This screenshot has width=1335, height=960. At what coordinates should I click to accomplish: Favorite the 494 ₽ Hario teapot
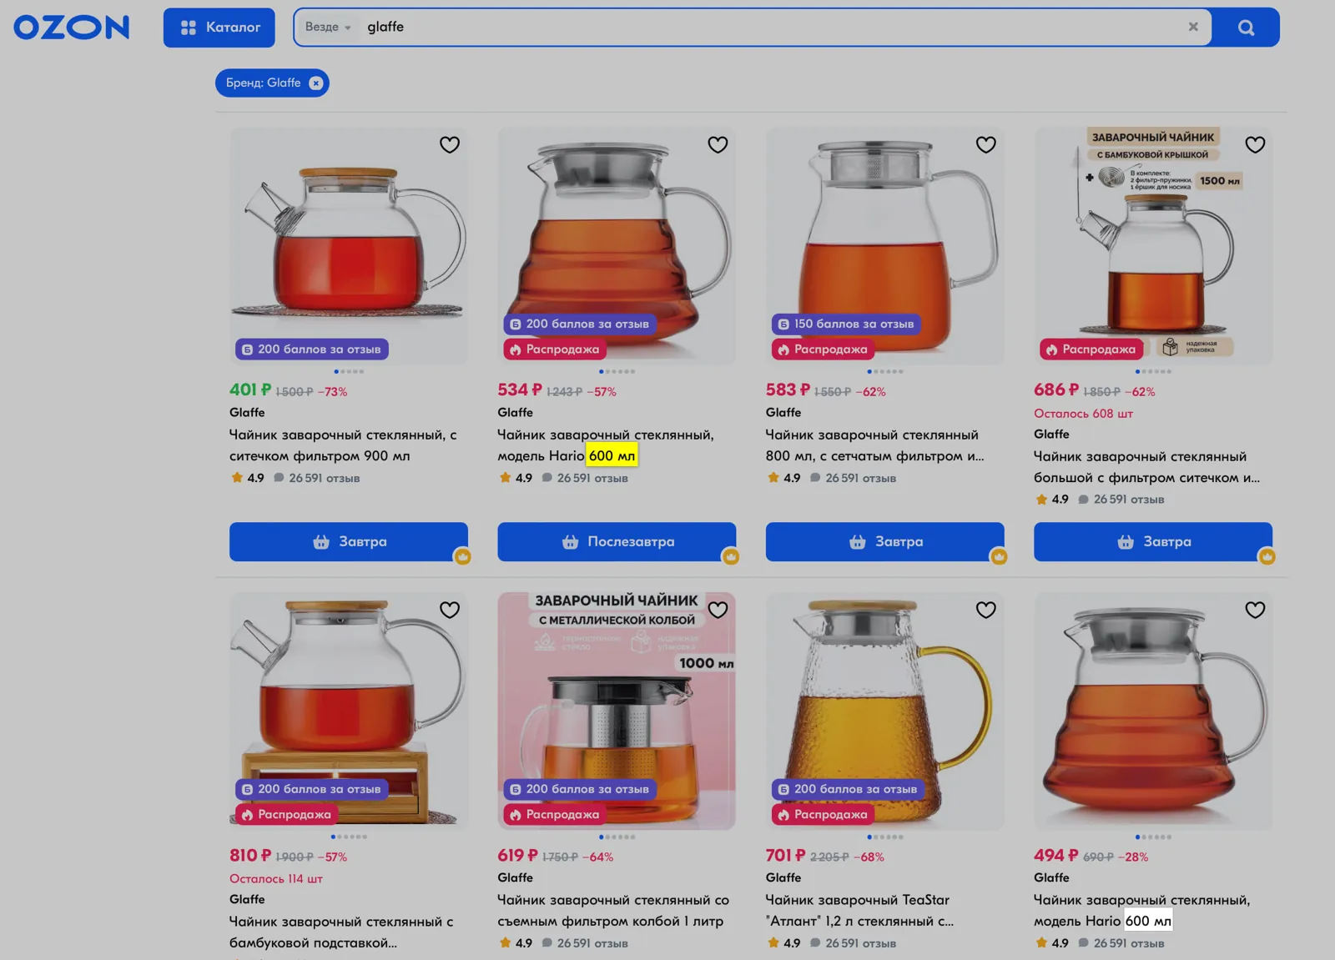[x=1255, y=610]
